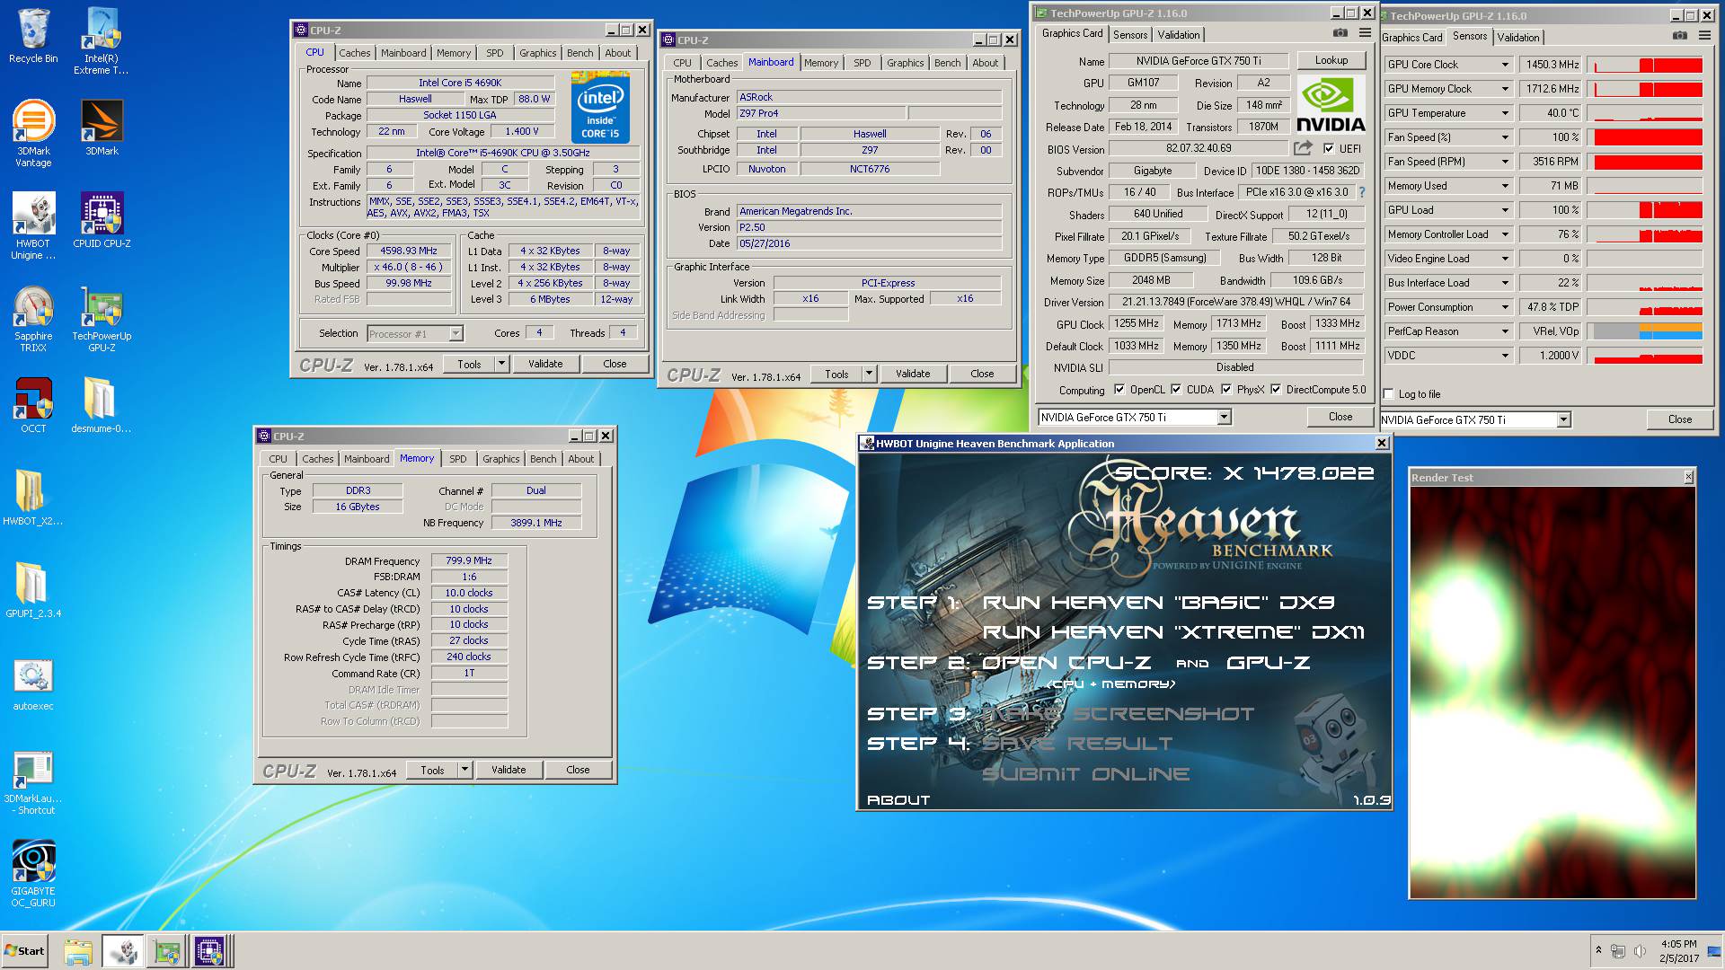Launch Sapphire TRIXX desktop icon
Screen dimensions: 1725x970
click(x=33, y=319)
